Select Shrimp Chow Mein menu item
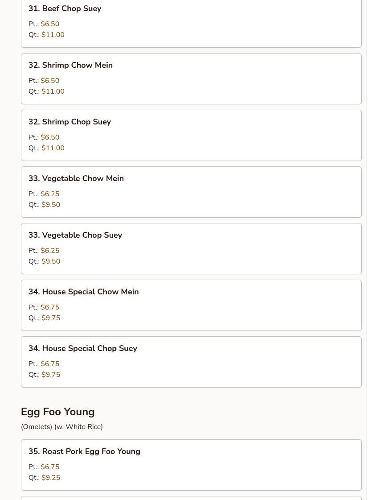The height and width of the screenshot is (500, 376). (x=77, y=65)
